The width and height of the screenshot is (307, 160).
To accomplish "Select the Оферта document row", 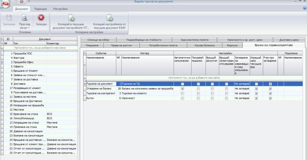I will (x=40, y=67).
